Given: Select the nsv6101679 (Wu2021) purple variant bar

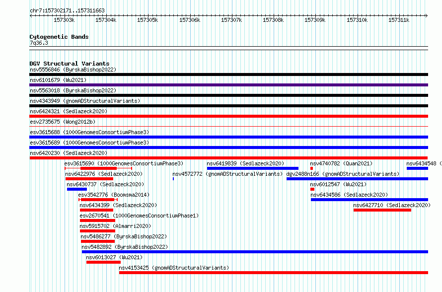Looking at the screenshot, I should pos(228,85).
